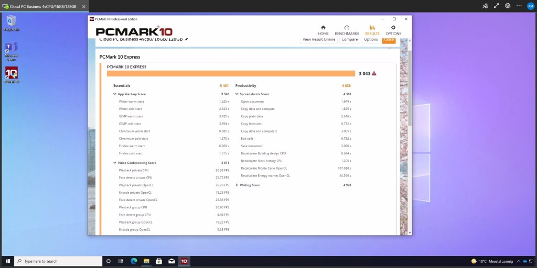The width and height of the screenshot is (537, 268).
Task: Open File Explorer from taskbar
Action: [x=146, y=261]
